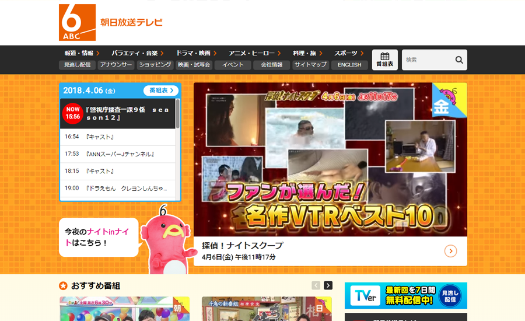
Task: Click 朝日放送テレビ site title
Action: (x=131, y=22)
